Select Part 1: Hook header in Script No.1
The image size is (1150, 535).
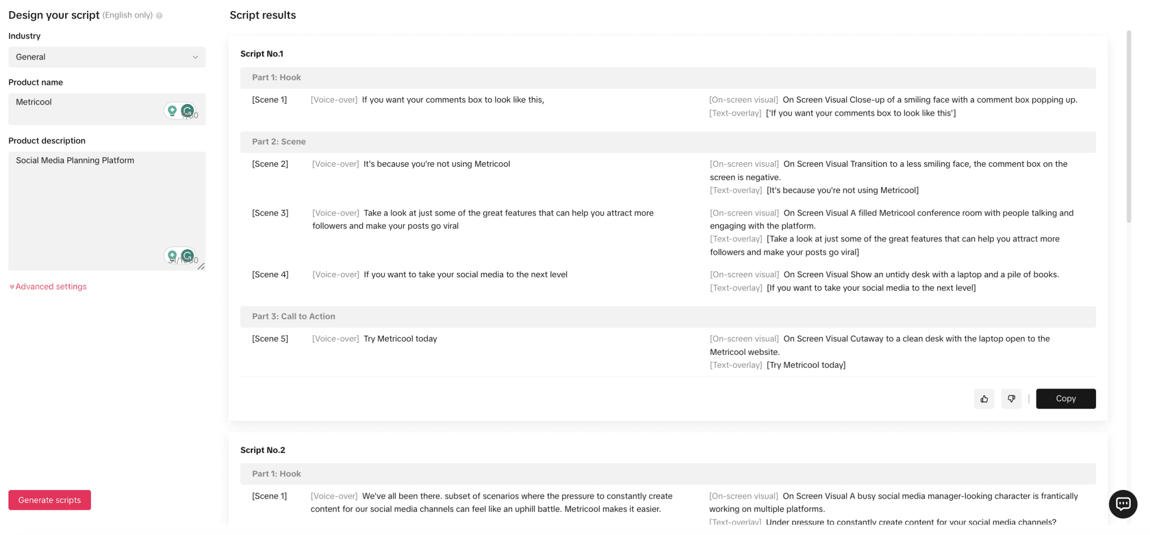pos(668,77)
